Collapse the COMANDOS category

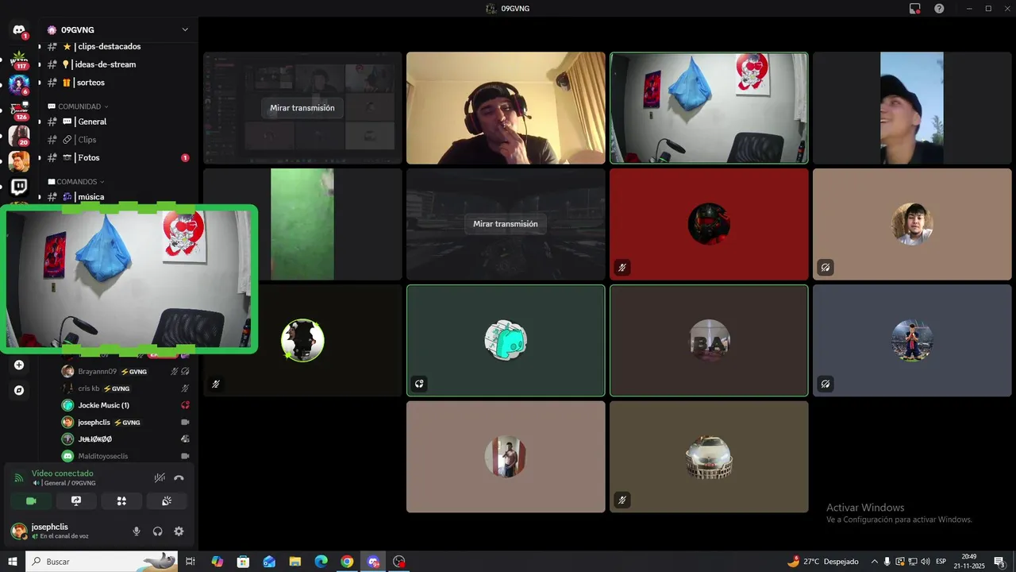[78, 182]
